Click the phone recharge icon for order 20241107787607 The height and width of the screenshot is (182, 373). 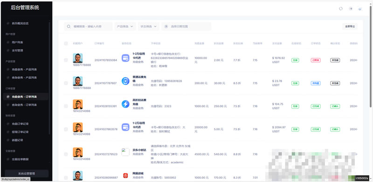(x=125, y=81)
